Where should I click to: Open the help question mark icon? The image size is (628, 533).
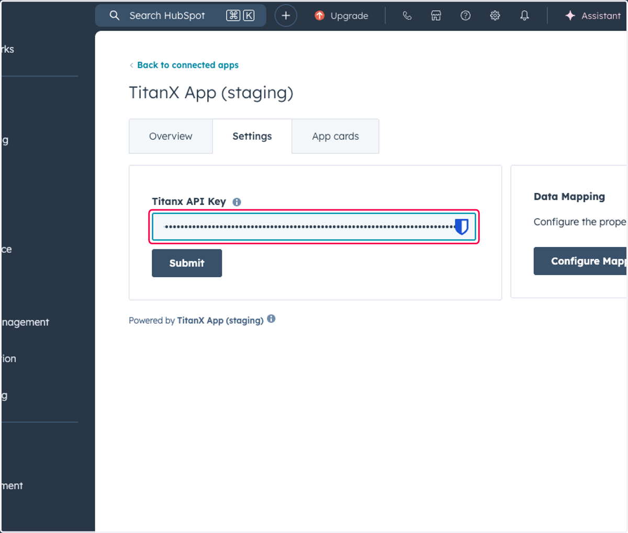coord(465,16)
